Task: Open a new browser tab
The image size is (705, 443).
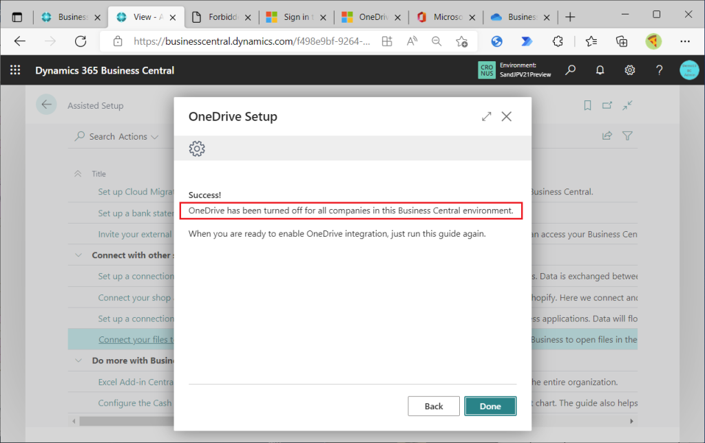Action: 570,17
